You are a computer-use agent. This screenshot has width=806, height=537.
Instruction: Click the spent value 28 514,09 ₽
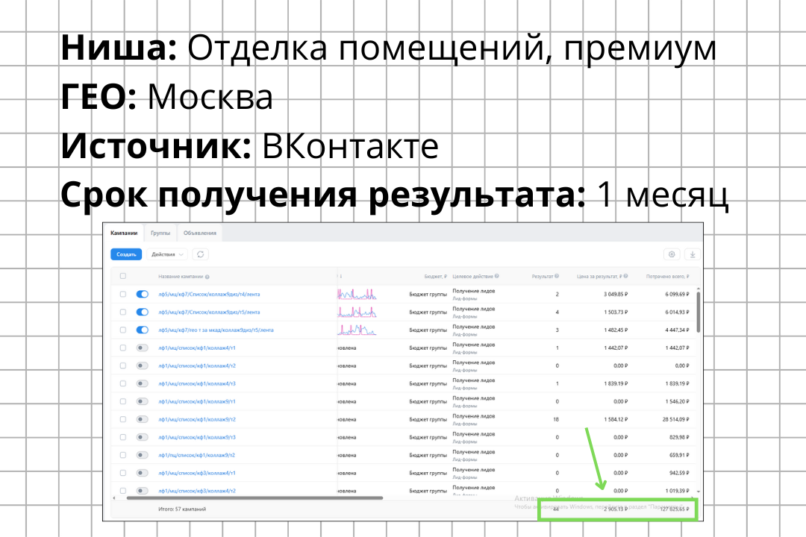click(675, 419)
